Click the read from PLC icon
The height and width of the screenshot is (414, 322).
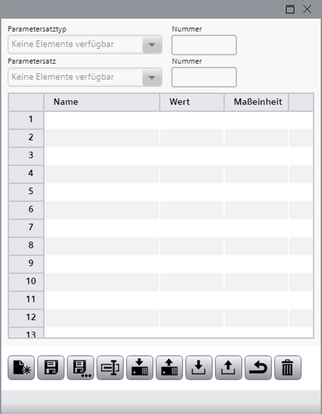click(169, 367)
